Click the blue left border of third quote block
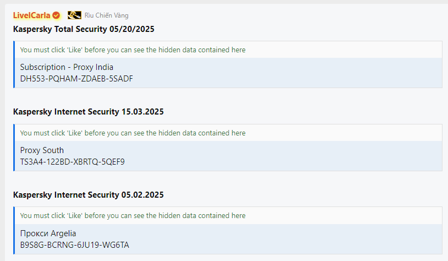448x261 pixels. 14,230
